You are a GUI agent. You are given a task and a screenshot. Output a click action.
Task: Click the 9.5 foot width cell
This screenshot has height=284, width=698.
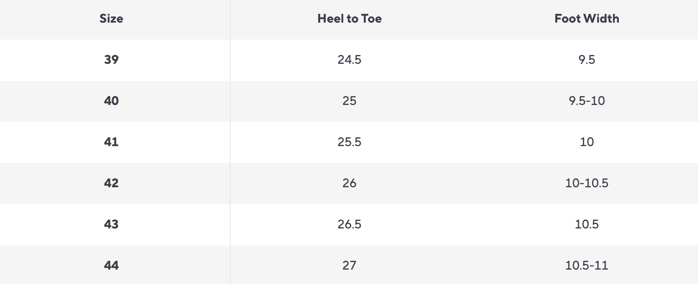click(x=586, y=60)
